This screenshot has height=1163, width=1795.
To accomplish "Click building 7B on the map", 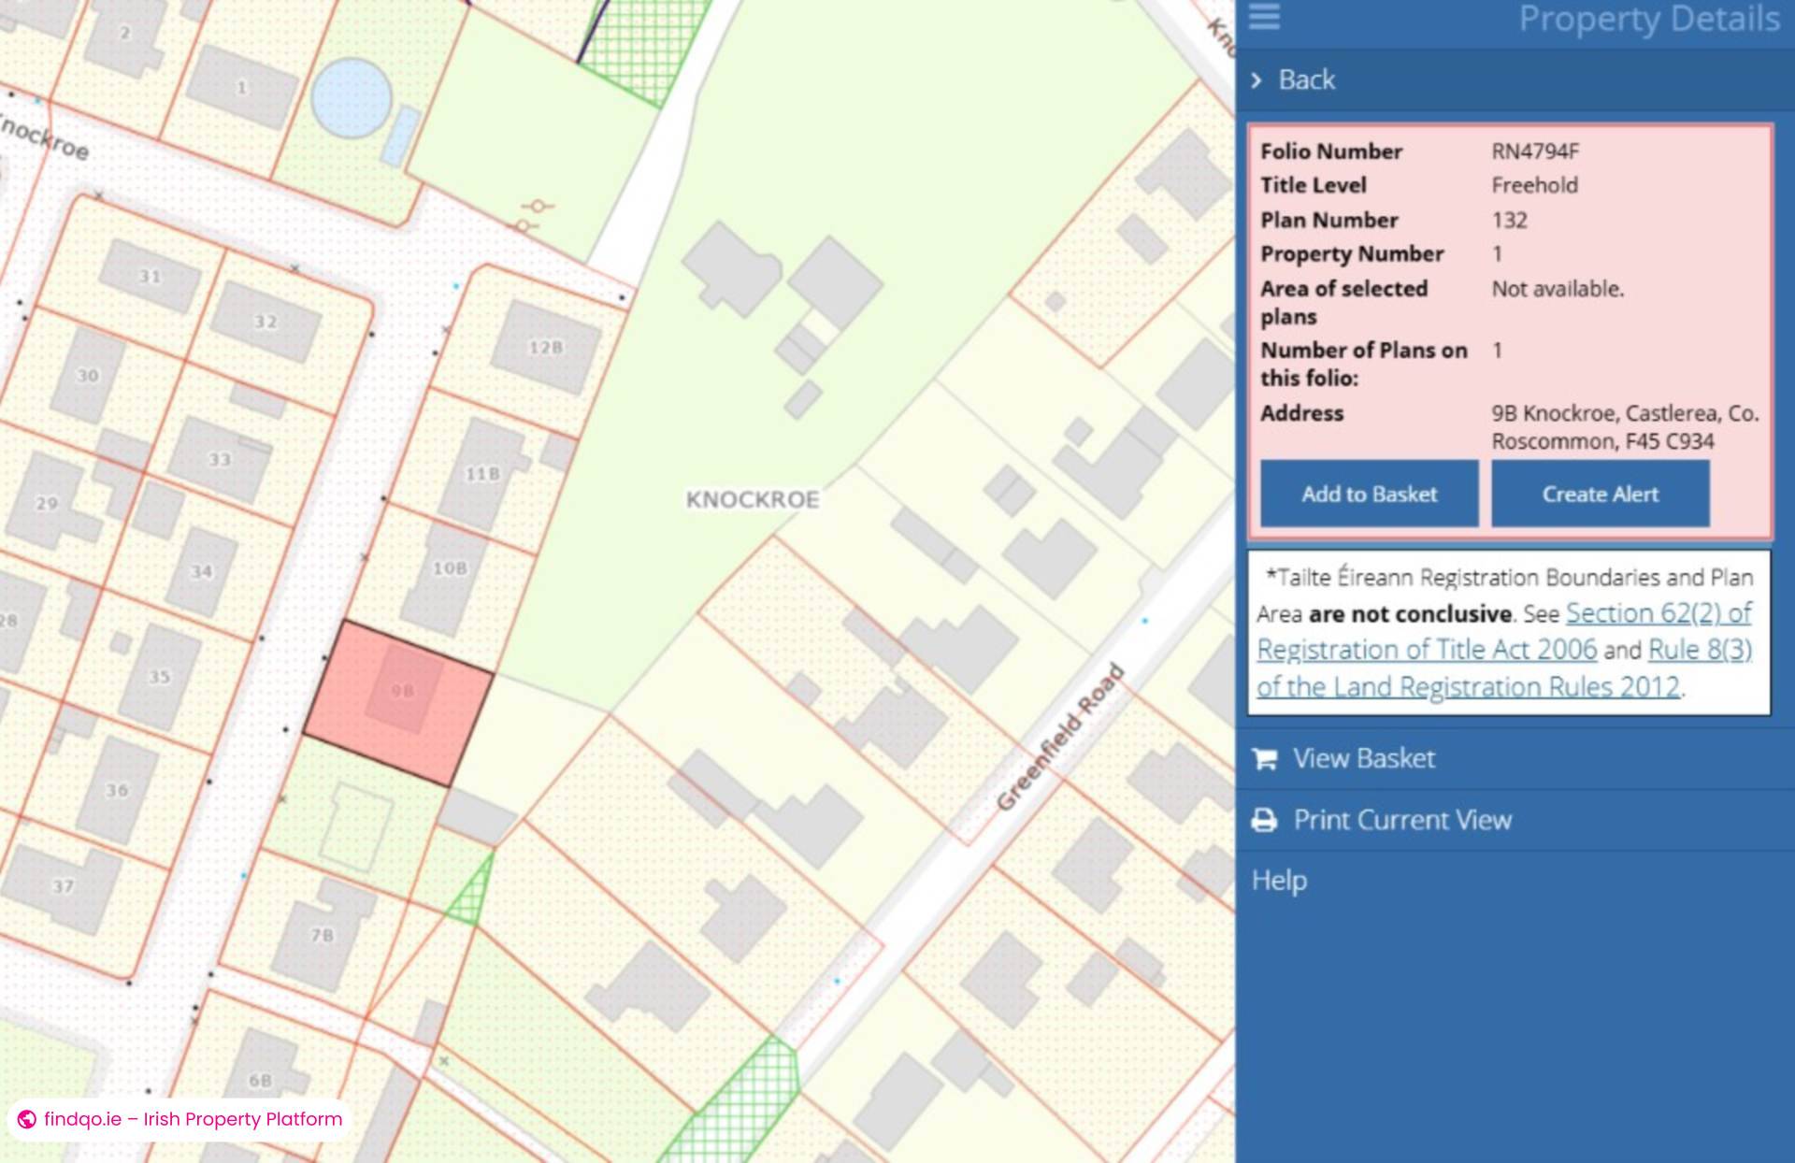I will click(323, 935).
